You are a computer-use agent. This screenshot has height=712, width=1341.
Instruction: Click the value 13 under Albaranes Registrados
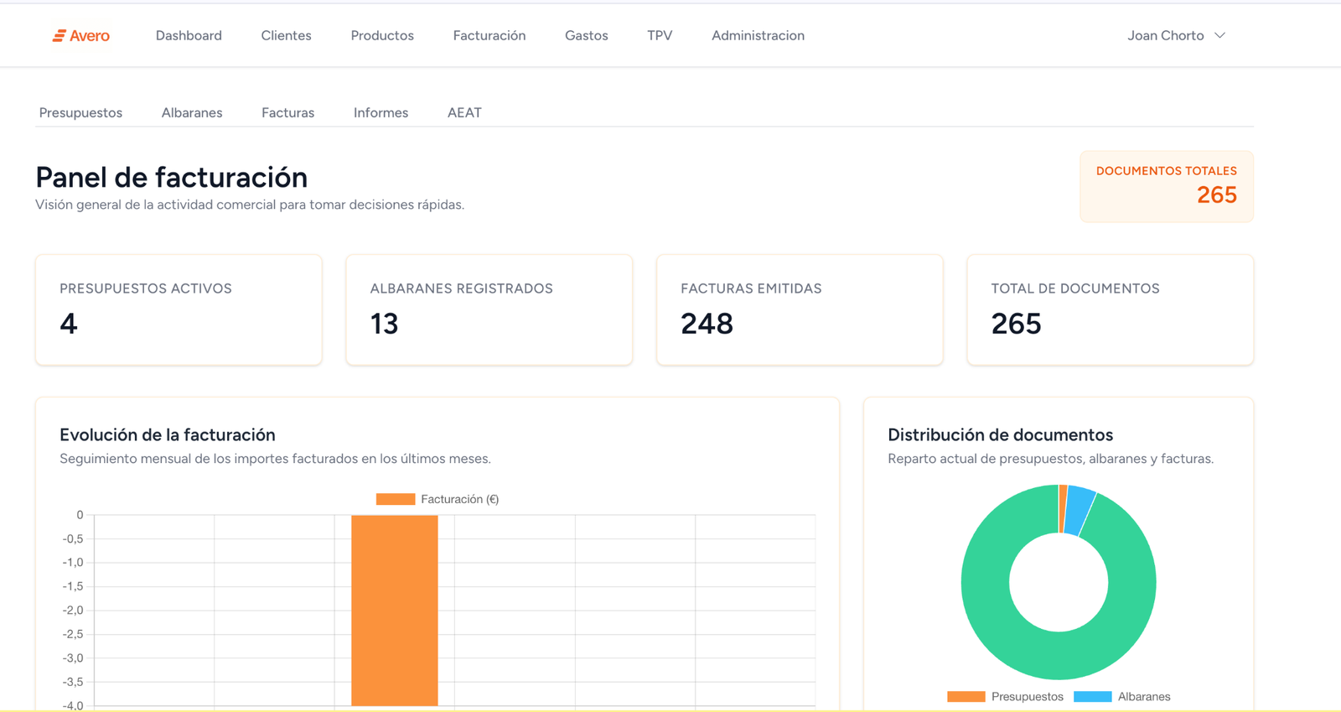385,324
